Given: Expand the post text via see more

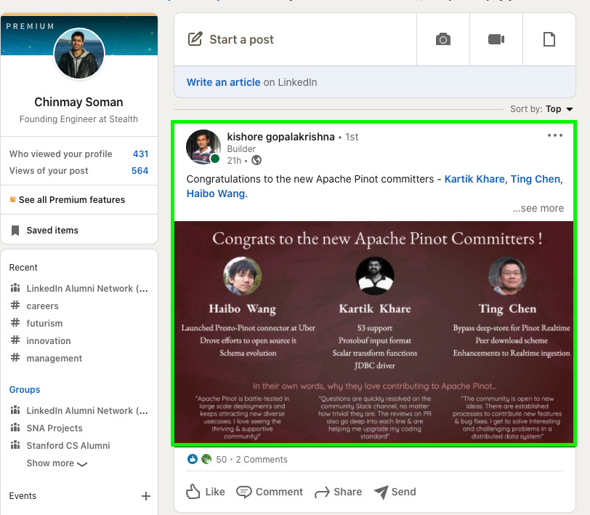Looking at the screenshot, I should pyautogui.click(x=538, y=208).
